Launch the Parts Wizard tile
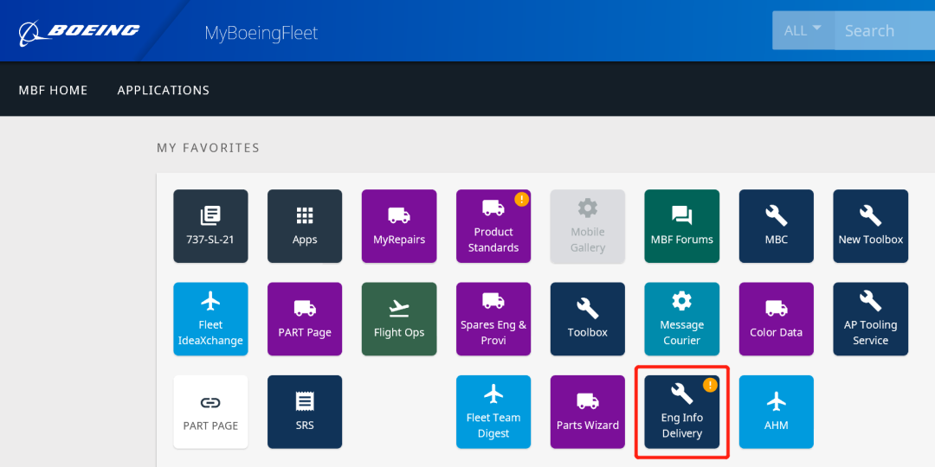 click(587, 413)
